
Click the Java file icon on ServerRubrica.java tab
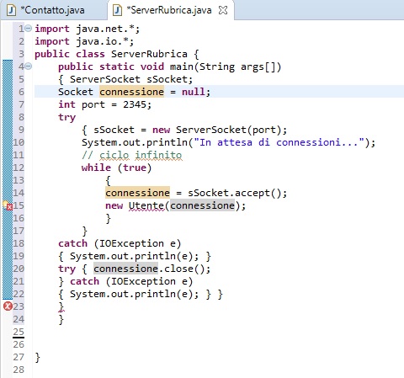coord(117,10)
